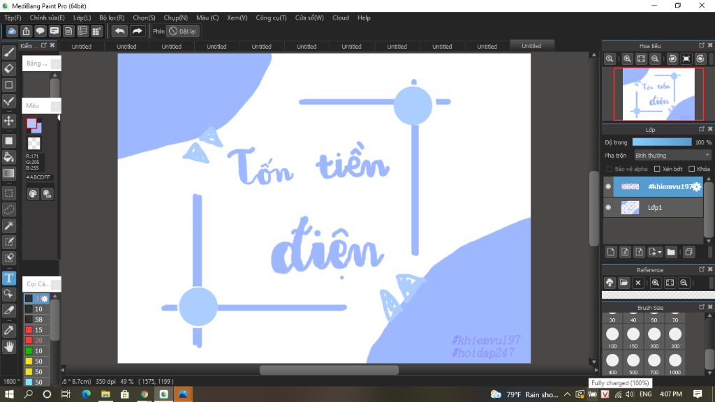Duplicate the layer with the copy icon
Image resolution: width=715 pixels, height=402 pixels.
tap(688, 252)
